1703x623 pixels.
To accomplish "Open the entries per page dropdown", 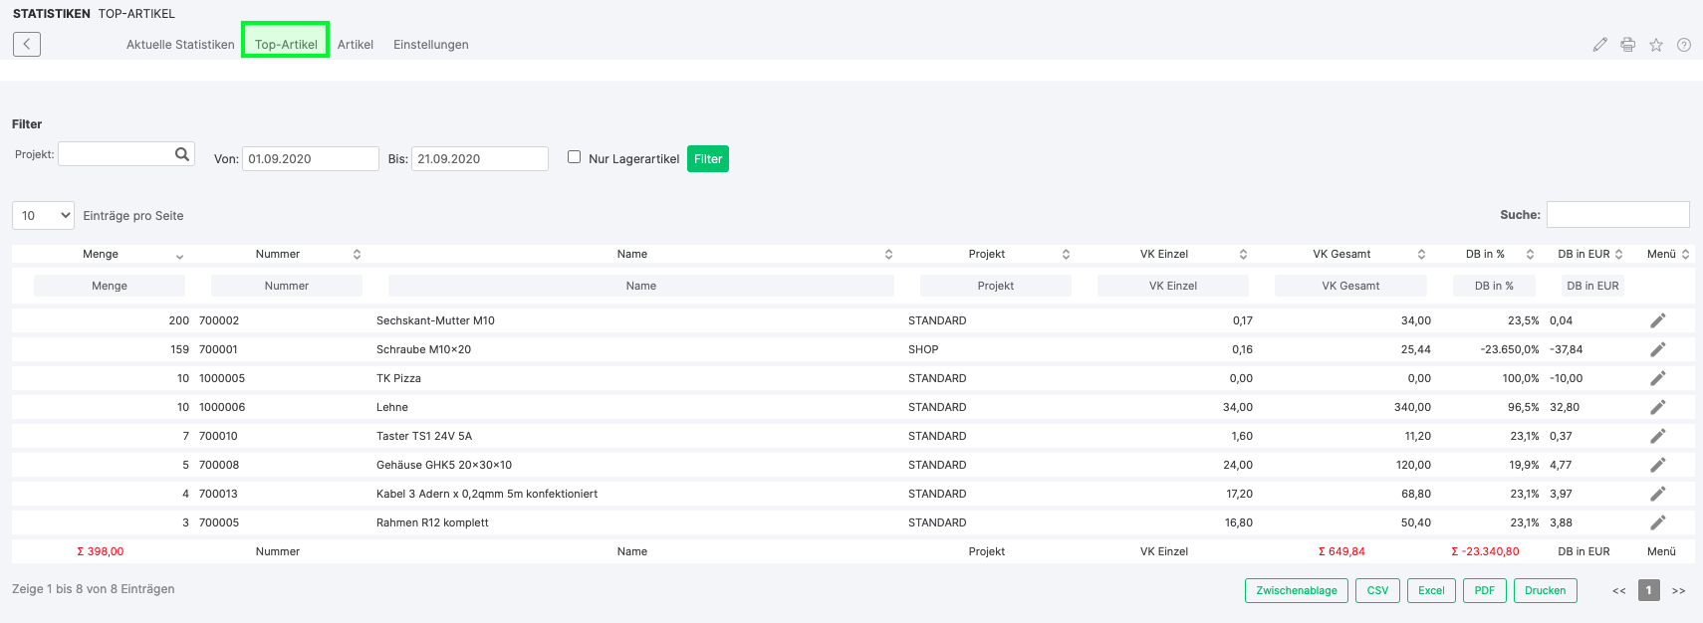I will click(43, 215).
